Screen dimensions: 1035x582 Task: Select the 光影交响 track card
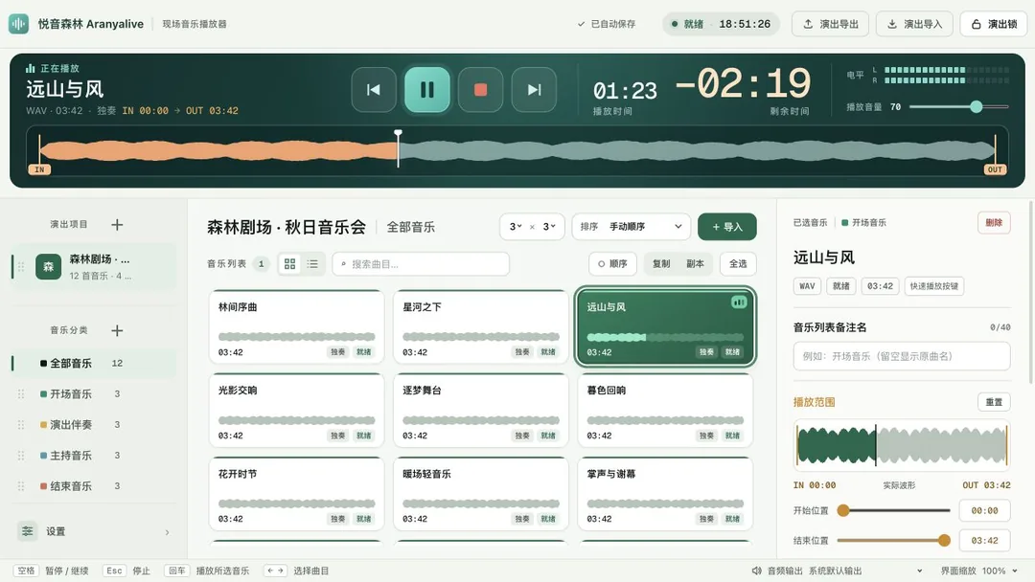pos(296,410)
